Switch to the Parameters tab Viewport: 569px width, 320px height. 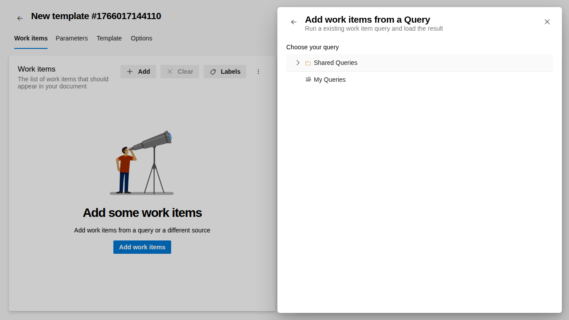[x=72, y=38]
